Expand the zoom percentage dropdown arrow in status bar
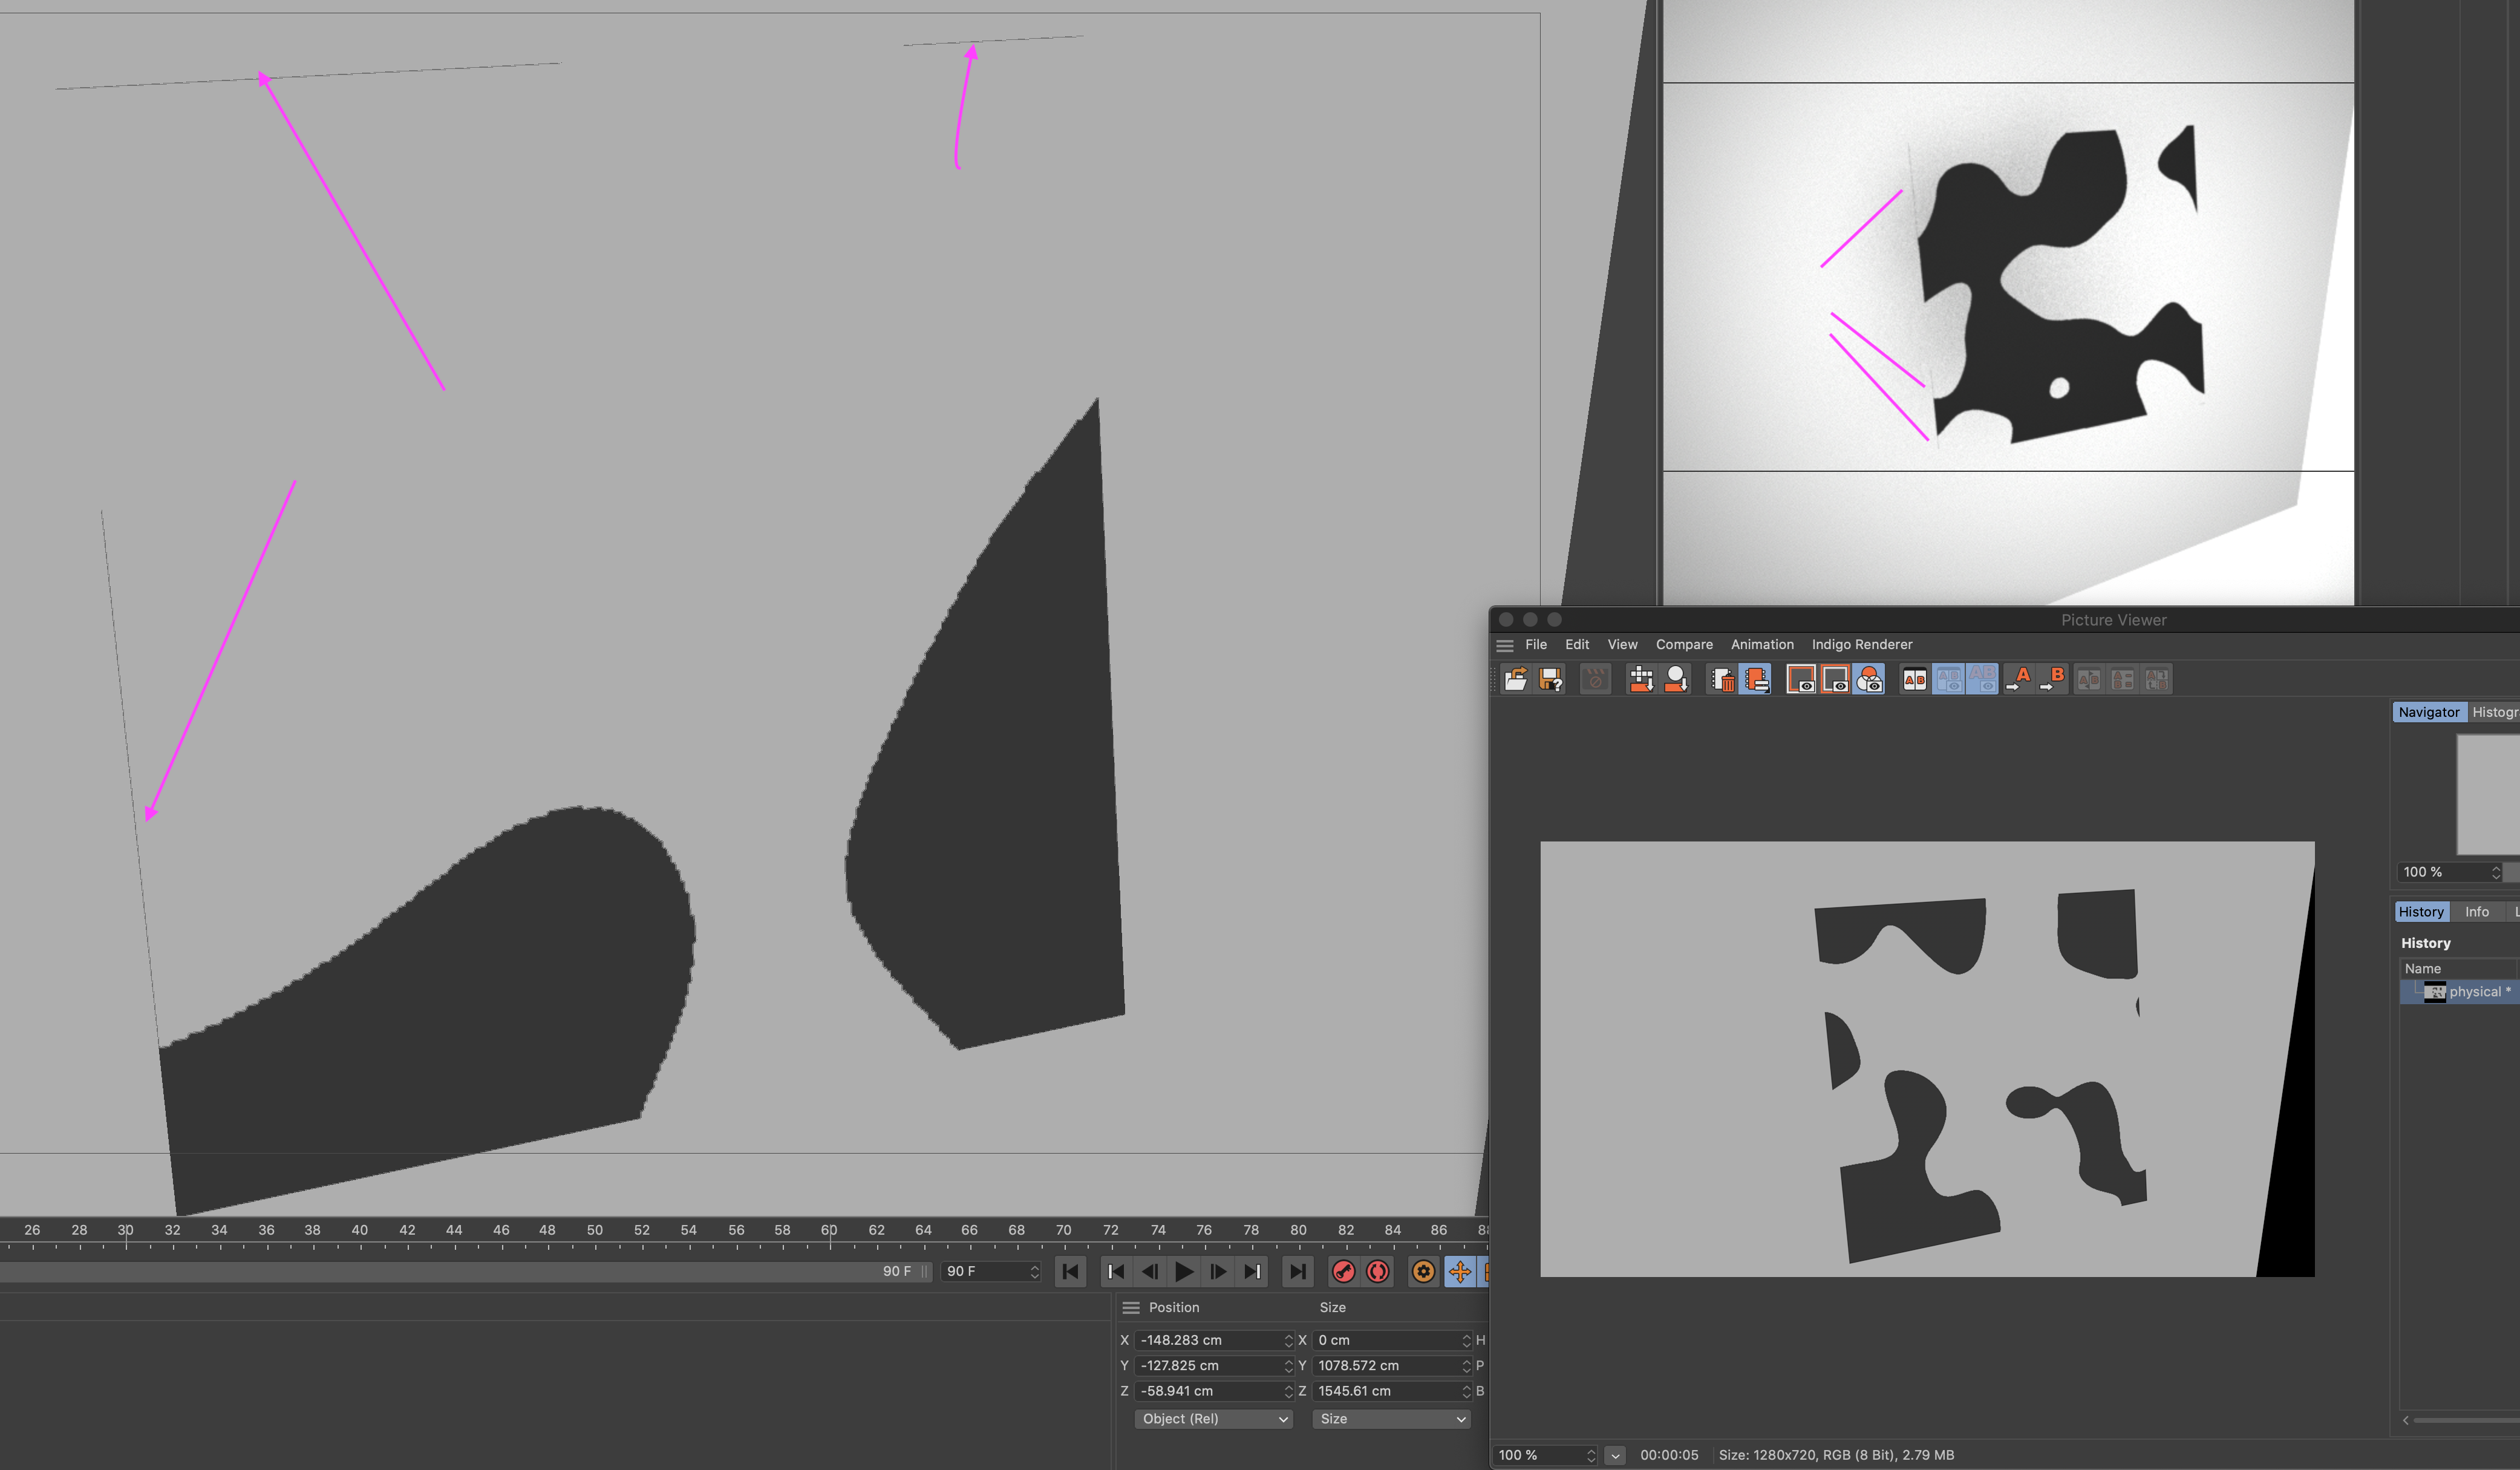 click(1615, 1455)
